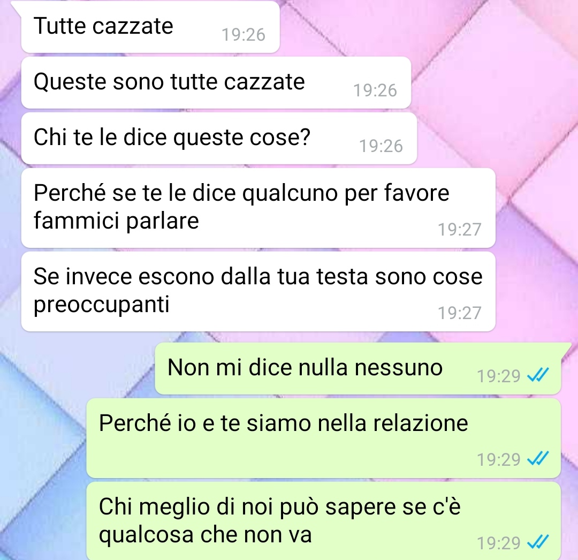Tap the 'Perché se te le dice qualcuno' message
The image size is (578, 560).
(x=258, y=208)
